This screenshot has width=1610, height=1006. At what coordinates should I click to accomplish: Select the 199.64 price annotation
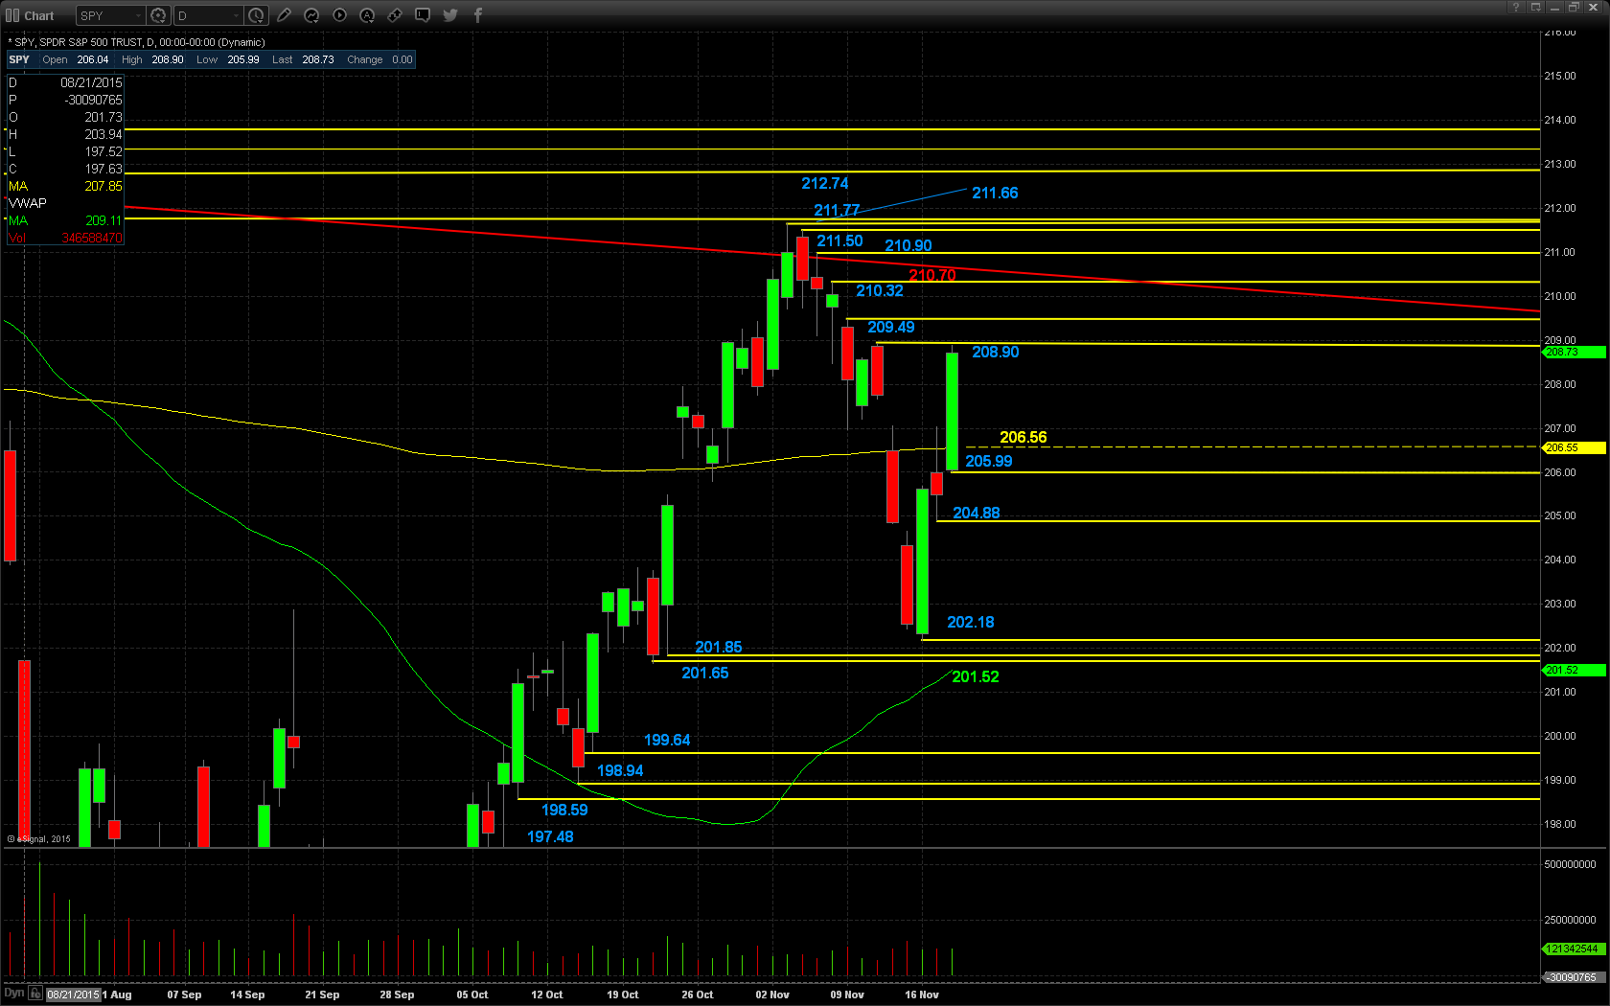[667, 740]
